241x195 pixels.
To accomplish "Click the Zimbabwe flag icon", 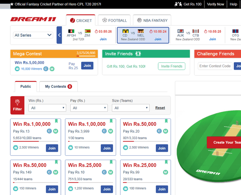I will (x=87, y=31).
